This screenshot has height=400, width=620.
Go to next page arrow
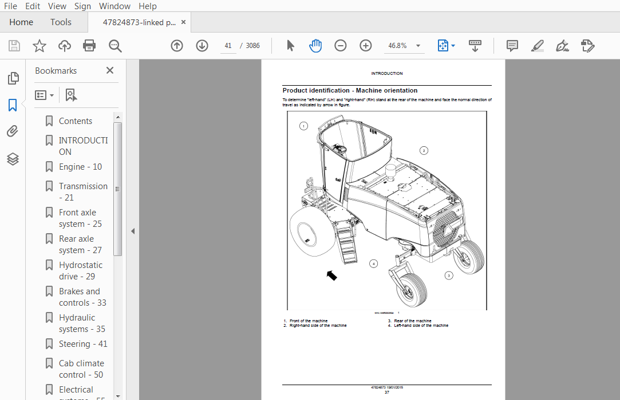tap(202, 46)
